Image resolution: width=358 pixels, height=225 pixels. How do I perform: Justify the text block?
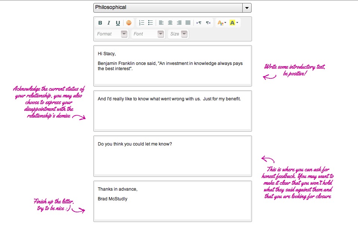[x=188, y=23]
